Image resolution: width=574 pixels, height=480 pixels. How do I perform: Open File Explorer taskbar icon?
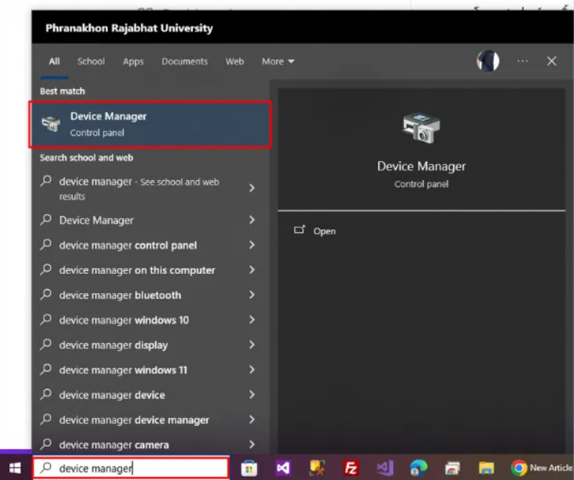[486, 469]
